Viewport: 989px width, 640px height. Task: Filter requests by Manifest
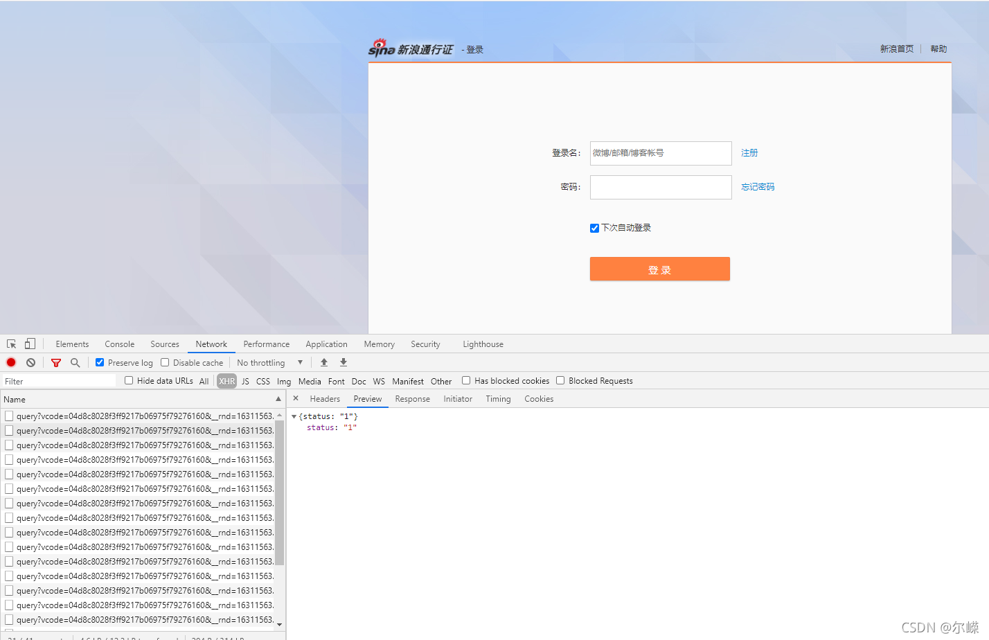click(x=408, y=381)
